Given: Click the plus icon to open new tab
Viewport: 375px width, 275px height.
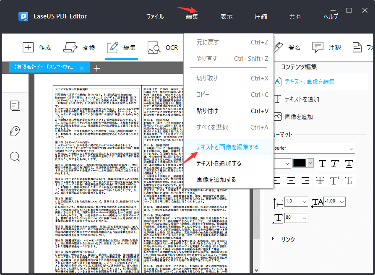Looking at the screenshot, I should tap(96, 67).
